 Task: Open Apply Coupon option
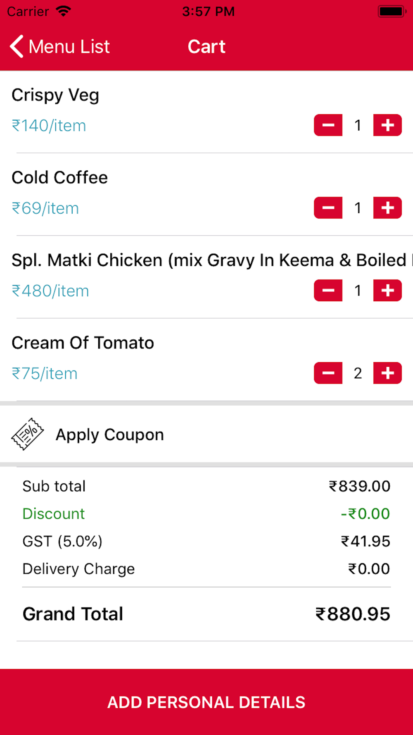206,434
